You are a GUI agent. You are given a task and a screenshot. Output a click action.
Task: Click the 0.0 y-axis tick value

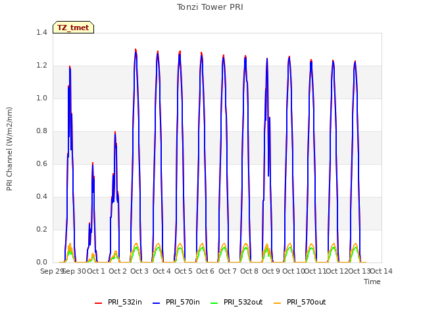[x=41, y=262]
